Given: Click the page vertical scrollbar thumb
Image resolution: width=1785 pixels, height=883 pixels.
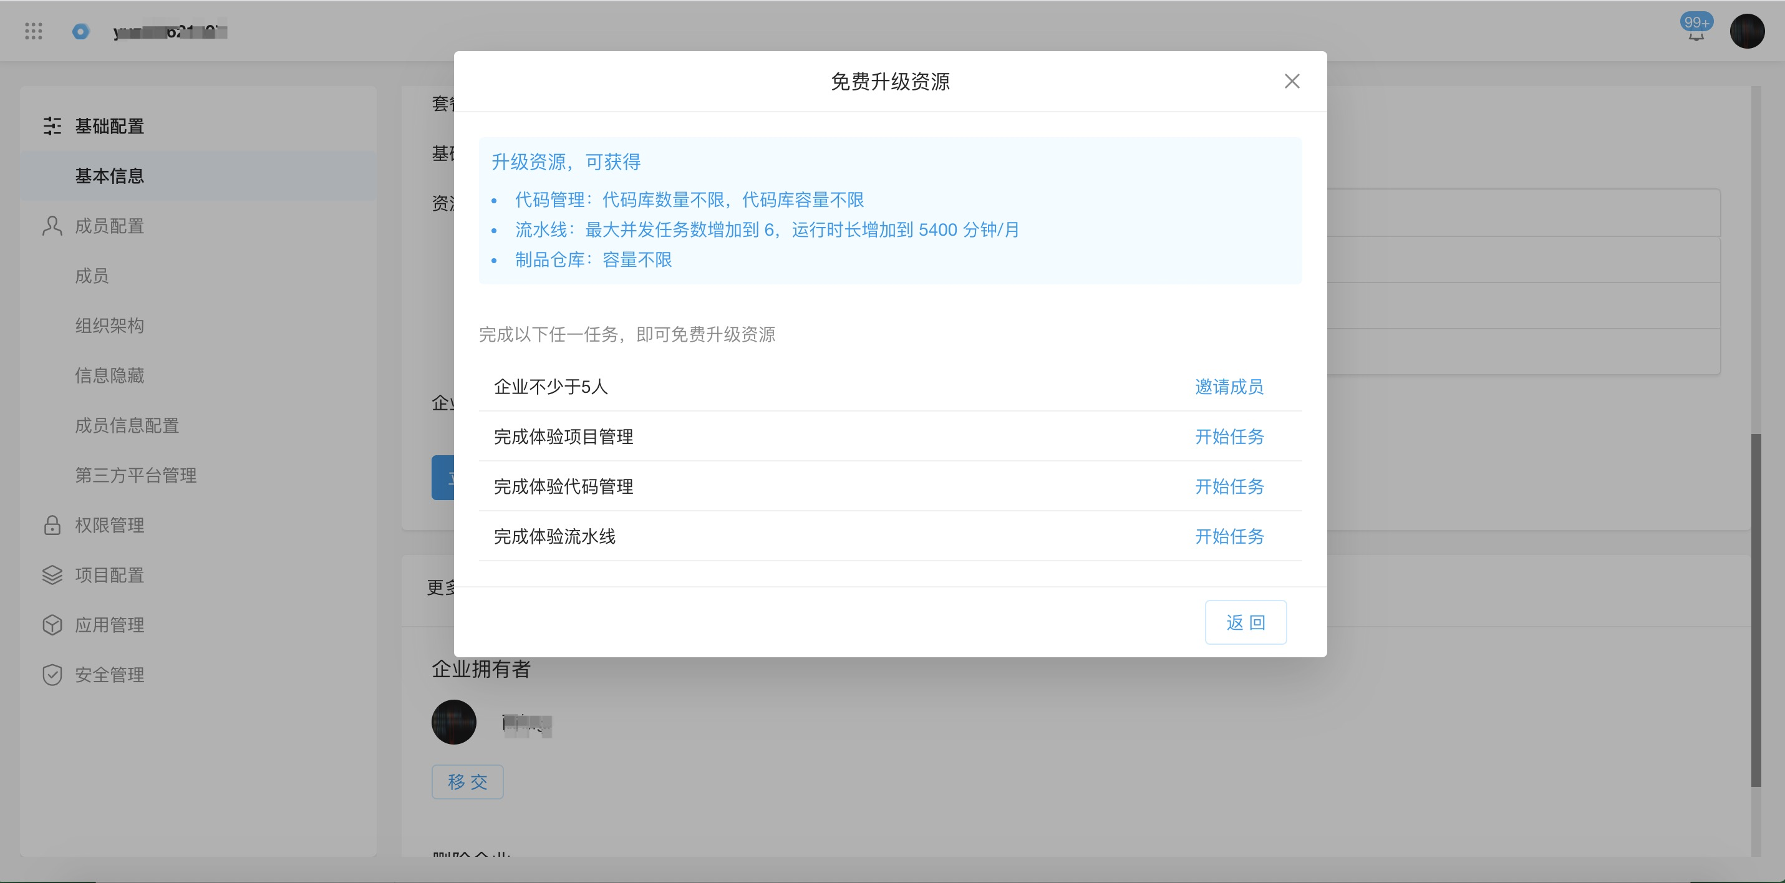Looking at the screenshot, I should (x=1756, y=610).
